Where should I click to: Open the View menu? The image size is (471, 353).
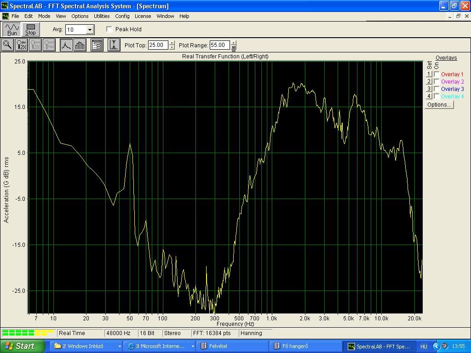click(x=61, y=16)
